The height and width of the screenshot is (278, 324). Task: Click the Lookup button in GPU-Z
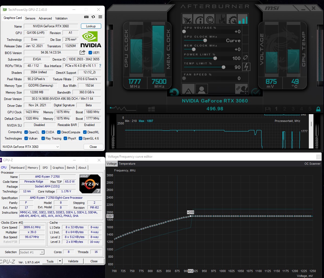pos(91,26)
